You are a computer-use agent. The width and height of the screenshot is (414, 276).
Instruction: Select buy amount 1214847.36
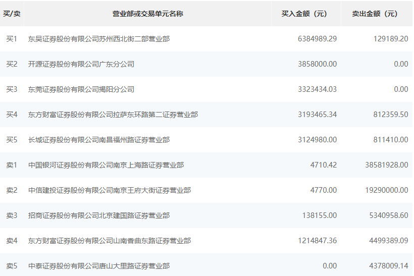[318, 241]
